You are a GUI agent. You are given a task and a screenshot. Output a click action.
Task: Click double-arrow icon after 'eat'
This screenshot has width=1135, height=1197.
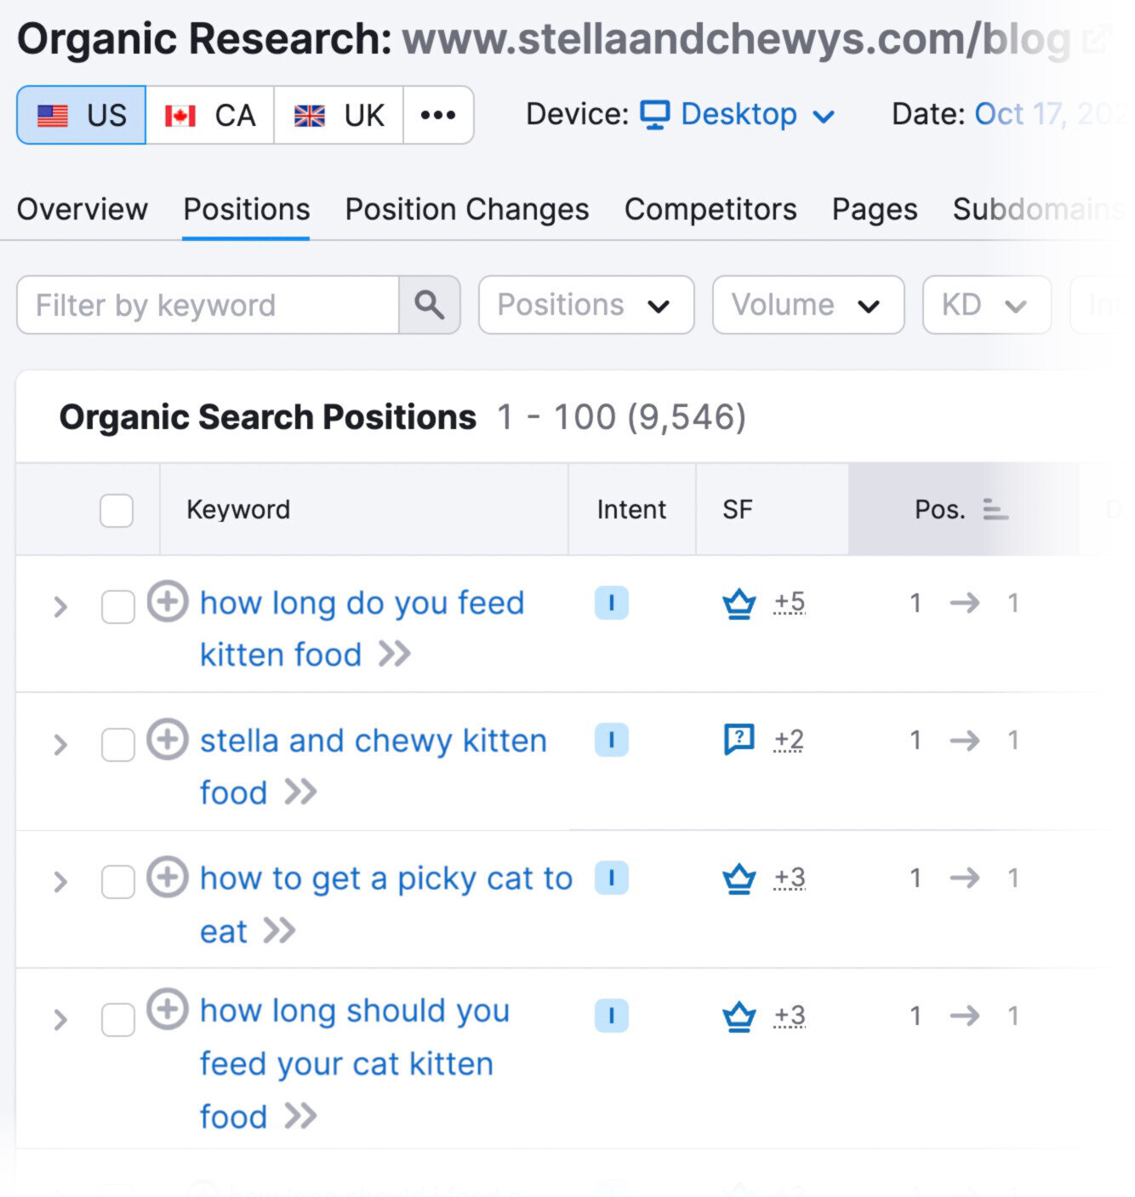[280, 931]
